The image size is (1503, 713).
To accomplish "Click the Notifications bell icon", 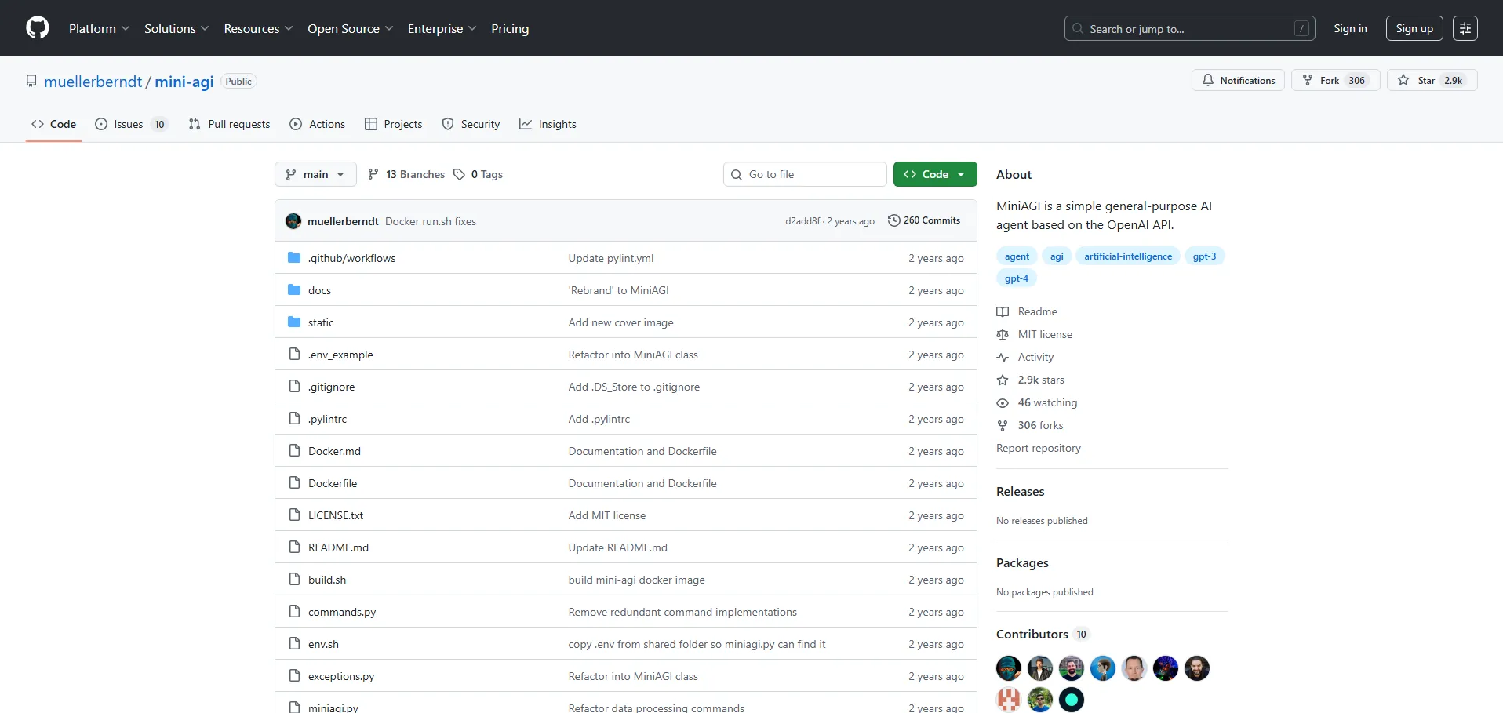I will pos(1208,81).
